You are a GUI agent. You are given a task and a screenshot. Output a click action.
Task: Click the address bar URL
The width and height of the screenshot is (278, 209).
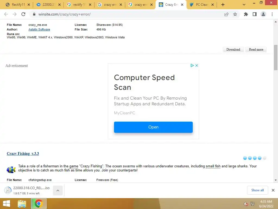[64, 14]
